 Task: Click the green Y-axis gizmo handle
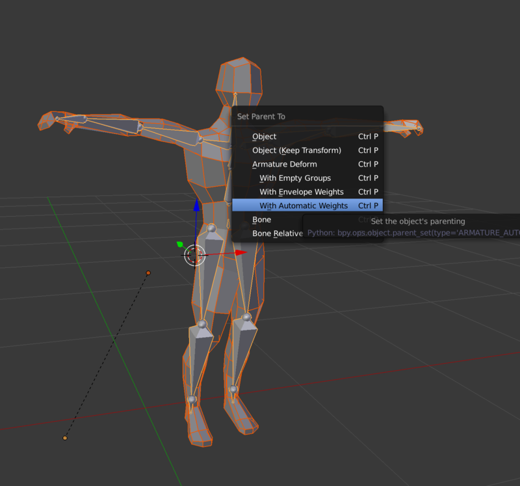tap(180, 245)
